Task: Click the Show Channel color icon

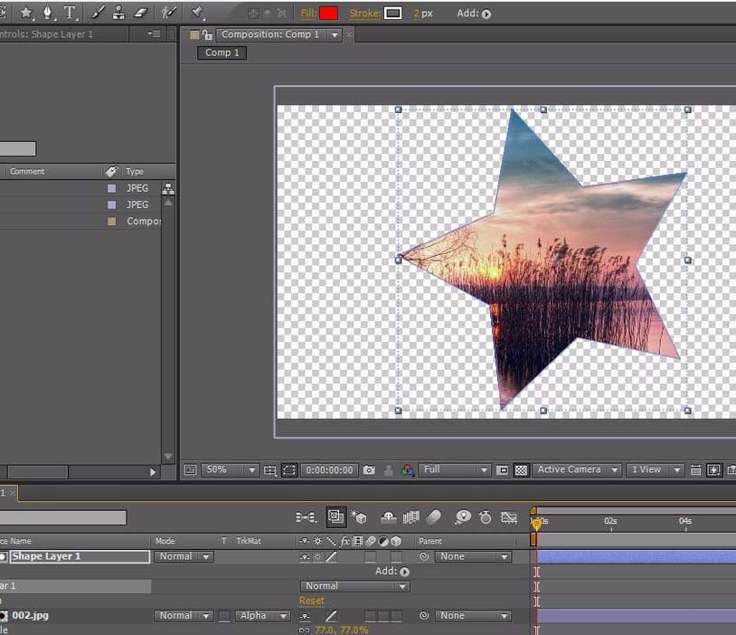Action: coord(408,470)
